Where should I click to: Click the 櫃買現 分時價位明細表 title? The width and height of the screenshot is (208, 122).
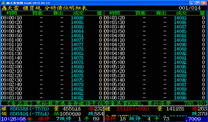[x=55, y=8]
